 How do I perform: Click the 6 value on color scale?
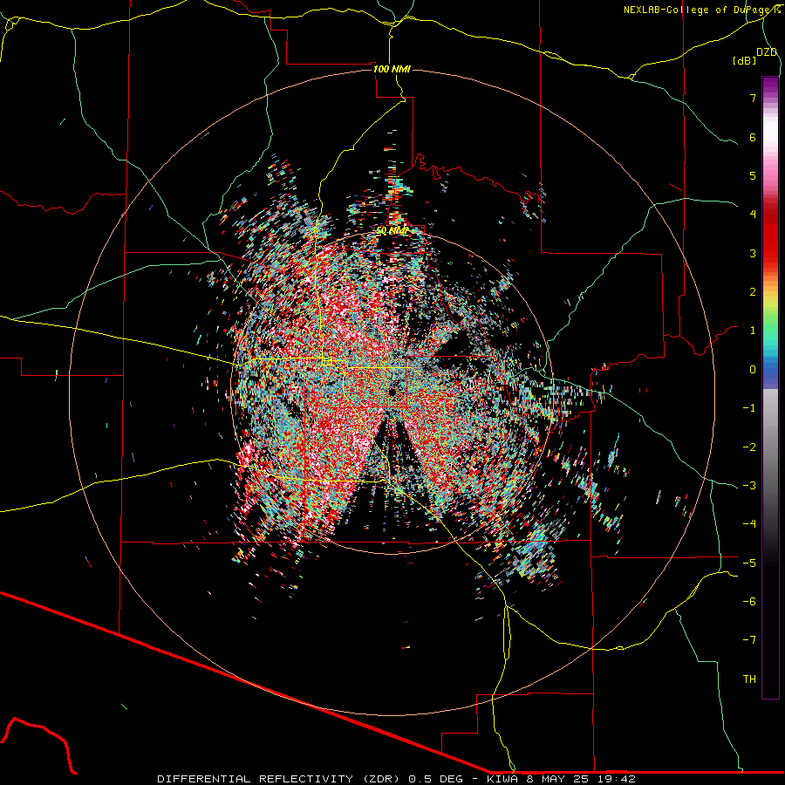(x=753, y=137)
